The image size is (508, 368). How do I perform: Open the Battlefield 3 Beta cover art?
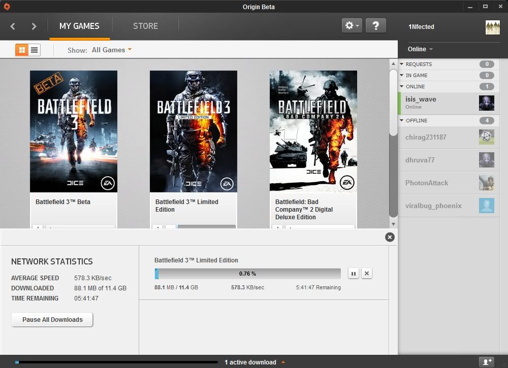(74, 131)
